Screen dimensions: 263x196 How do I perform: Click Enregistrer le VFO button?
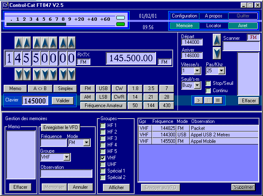coord(60,127)
